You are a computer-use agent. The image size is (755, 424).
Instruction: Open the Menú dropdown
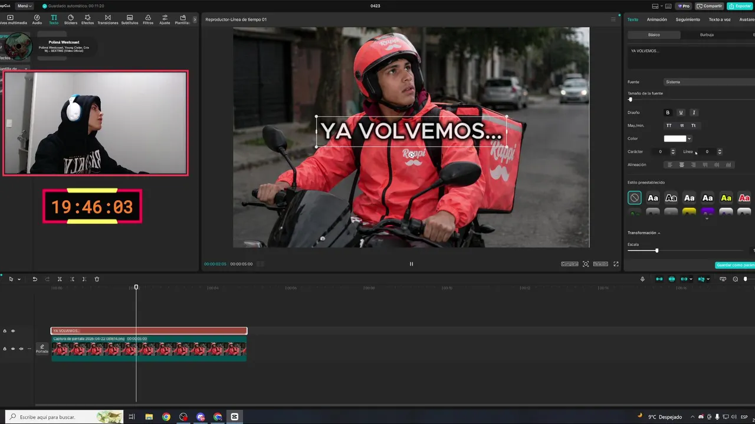[24, 6]
